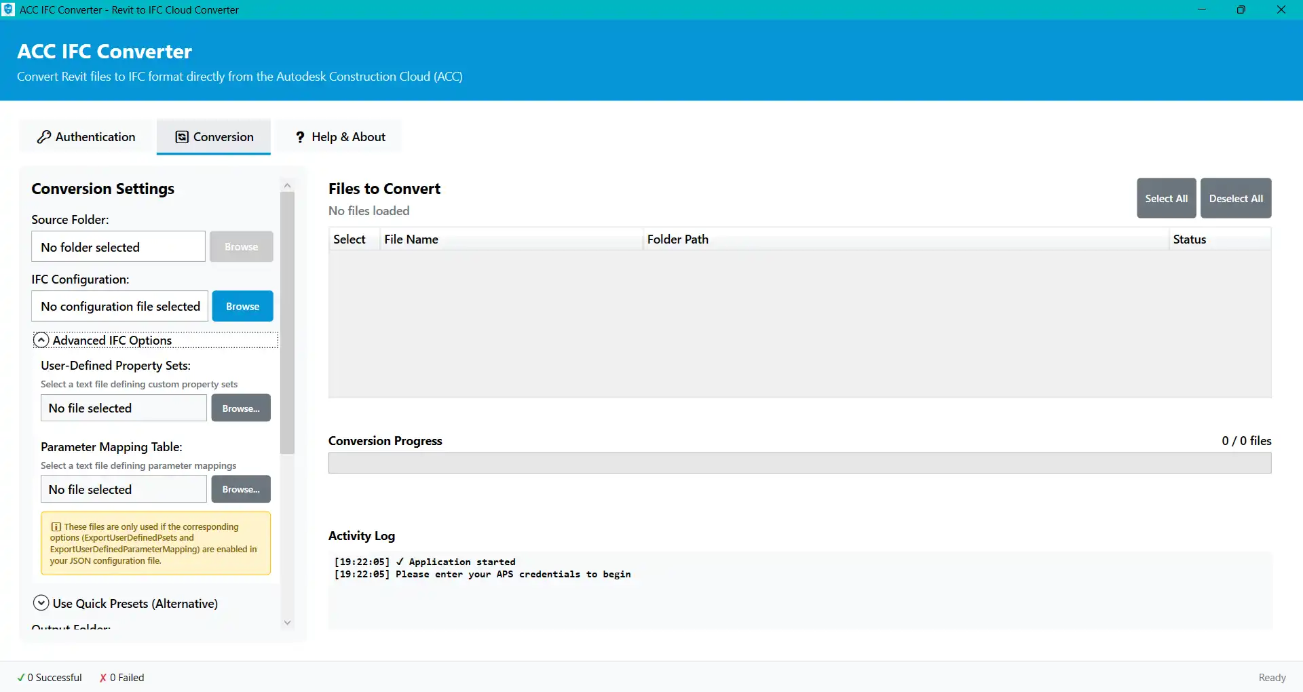1303x692 pixels.
Task: Collapse the Advanced IFC Options section
Action: point(41,340)
